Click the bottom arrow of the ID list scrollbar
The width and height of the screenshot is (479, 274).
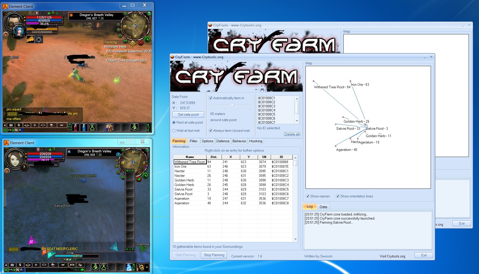click(297, 121)
